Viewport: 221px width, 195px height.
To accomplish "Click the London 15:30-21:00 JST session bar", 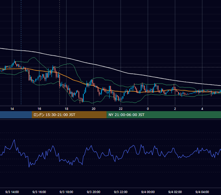I will 69,115.
